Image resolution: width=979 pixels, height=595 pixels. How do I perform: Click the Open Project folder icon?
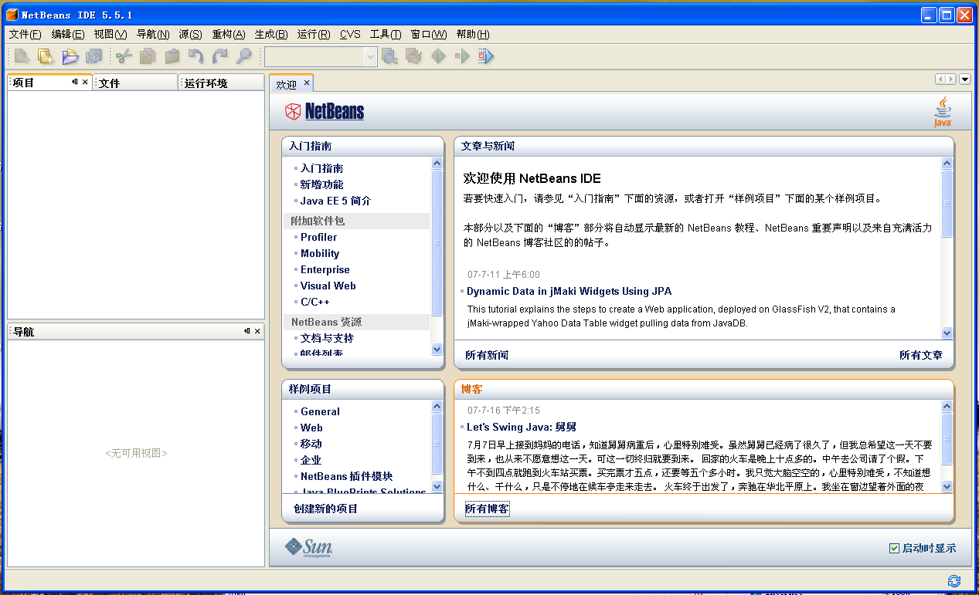tap(70, 56)
